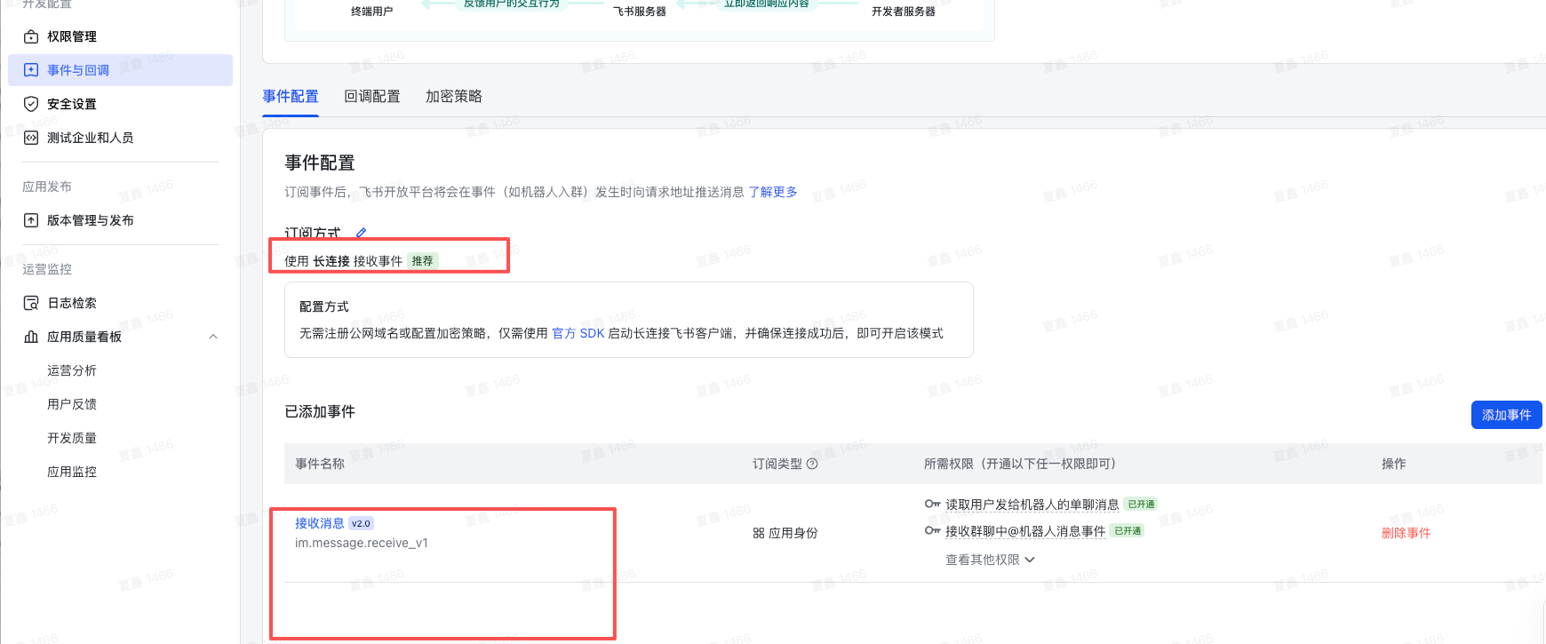Switch to the 回调配置 tab

coord(371,96)
